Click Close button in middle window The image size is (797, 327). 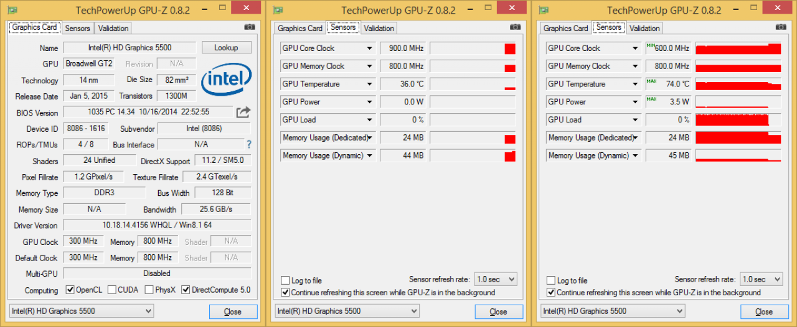point(499,311)
